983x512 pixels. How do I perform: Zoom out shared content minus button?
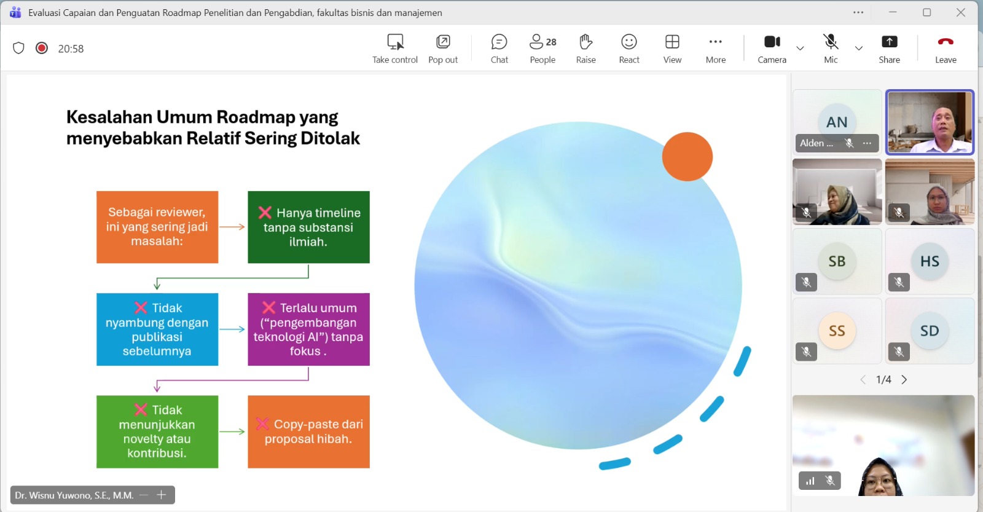pyautogui.click(x=144, y=495)
